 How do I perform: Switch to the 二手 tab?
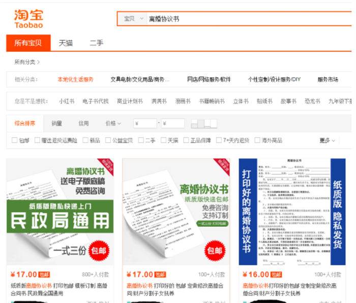click(97, 43)
